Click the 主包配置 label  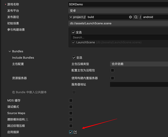click(x=18, y=64)
